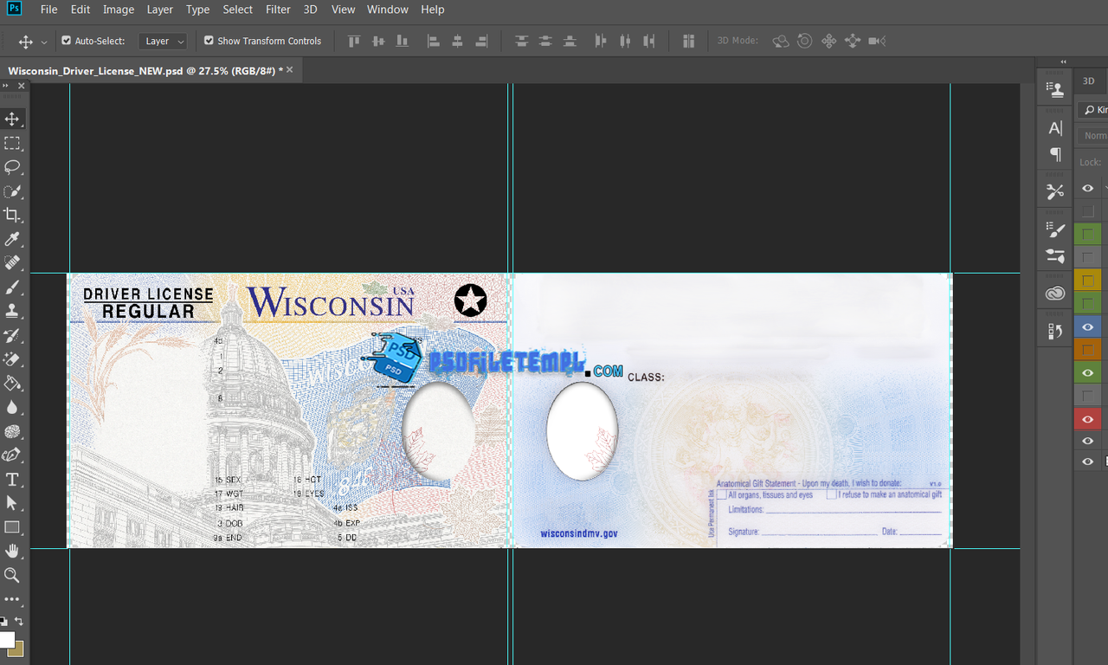The width and height of the screenshot is (1108, 665).
Task: Select the Rectangular Marquee tool
Action: (12, 143)
